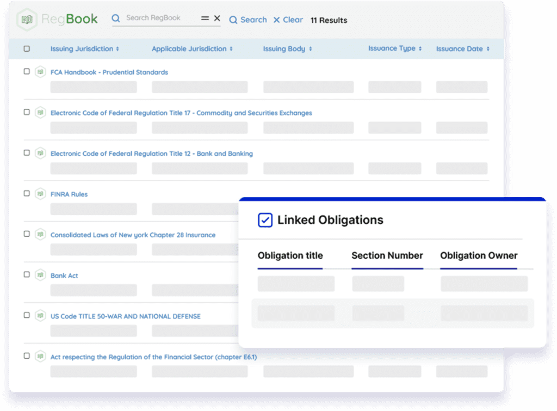Click the book icon beside Act respecting Financial Sector
Screen dimensions: 557x411
[40, 356]
